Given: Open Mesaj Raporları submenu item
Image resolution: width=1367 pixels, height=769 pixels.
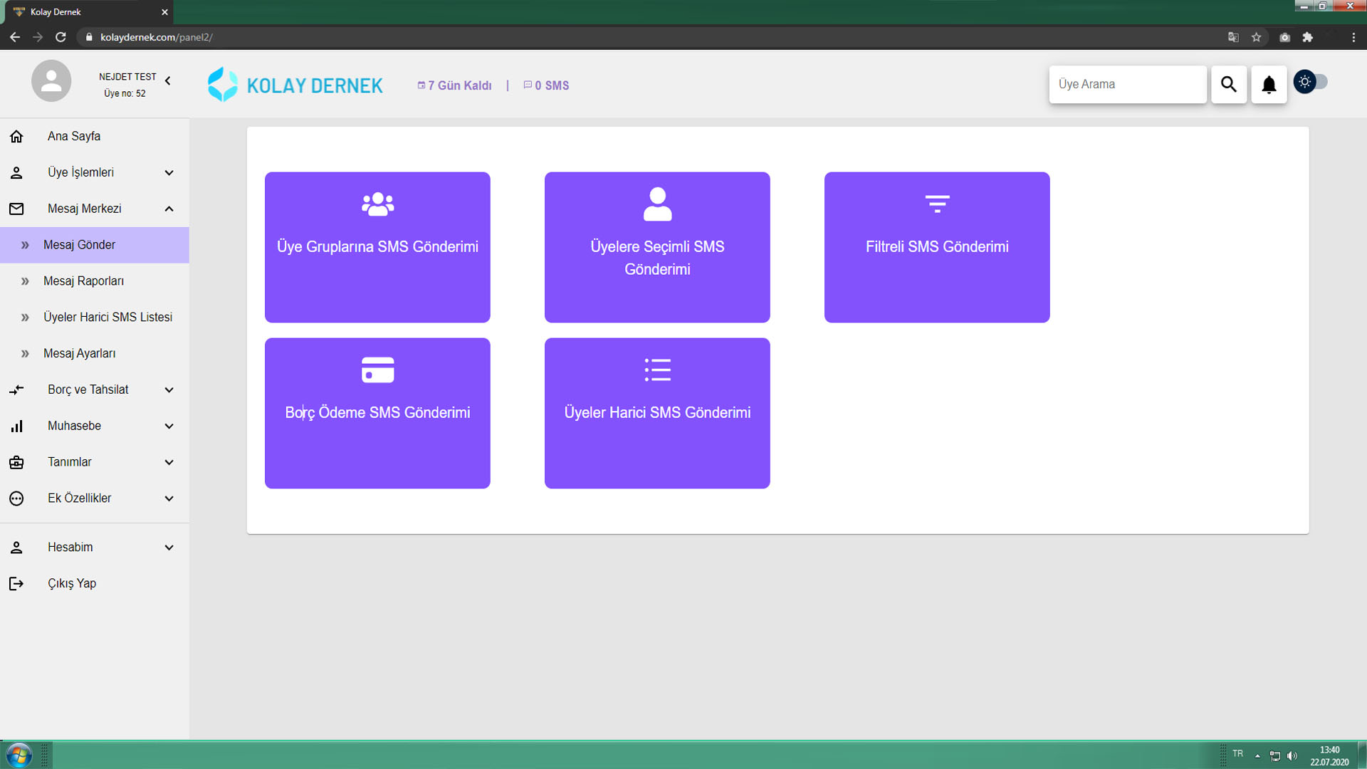Looking at the screenshot, I should pyautogui.click(x=83, y=281).
